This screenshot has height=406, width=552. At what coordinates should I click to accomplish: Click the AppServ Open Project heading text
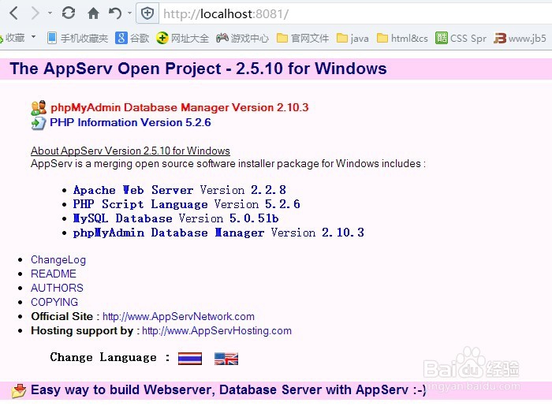click(x=198, y=69)
